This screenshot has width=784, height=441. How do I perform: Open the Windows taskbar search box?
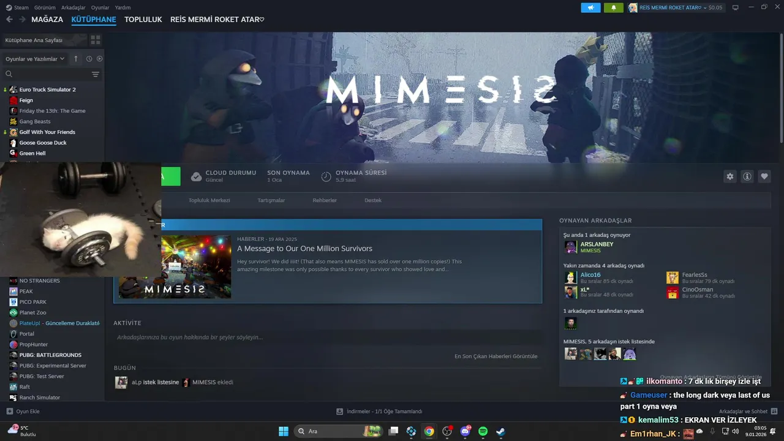[x=339, y=431]
